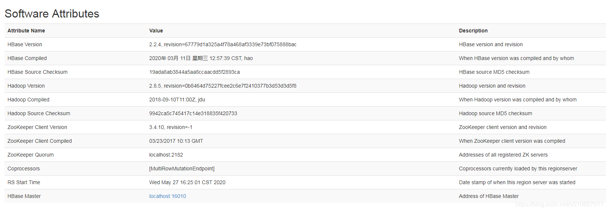Open the localhost:16010 HBase Master link
The height and width of the screenshot is (211, 606).
[x=168, y=196]
